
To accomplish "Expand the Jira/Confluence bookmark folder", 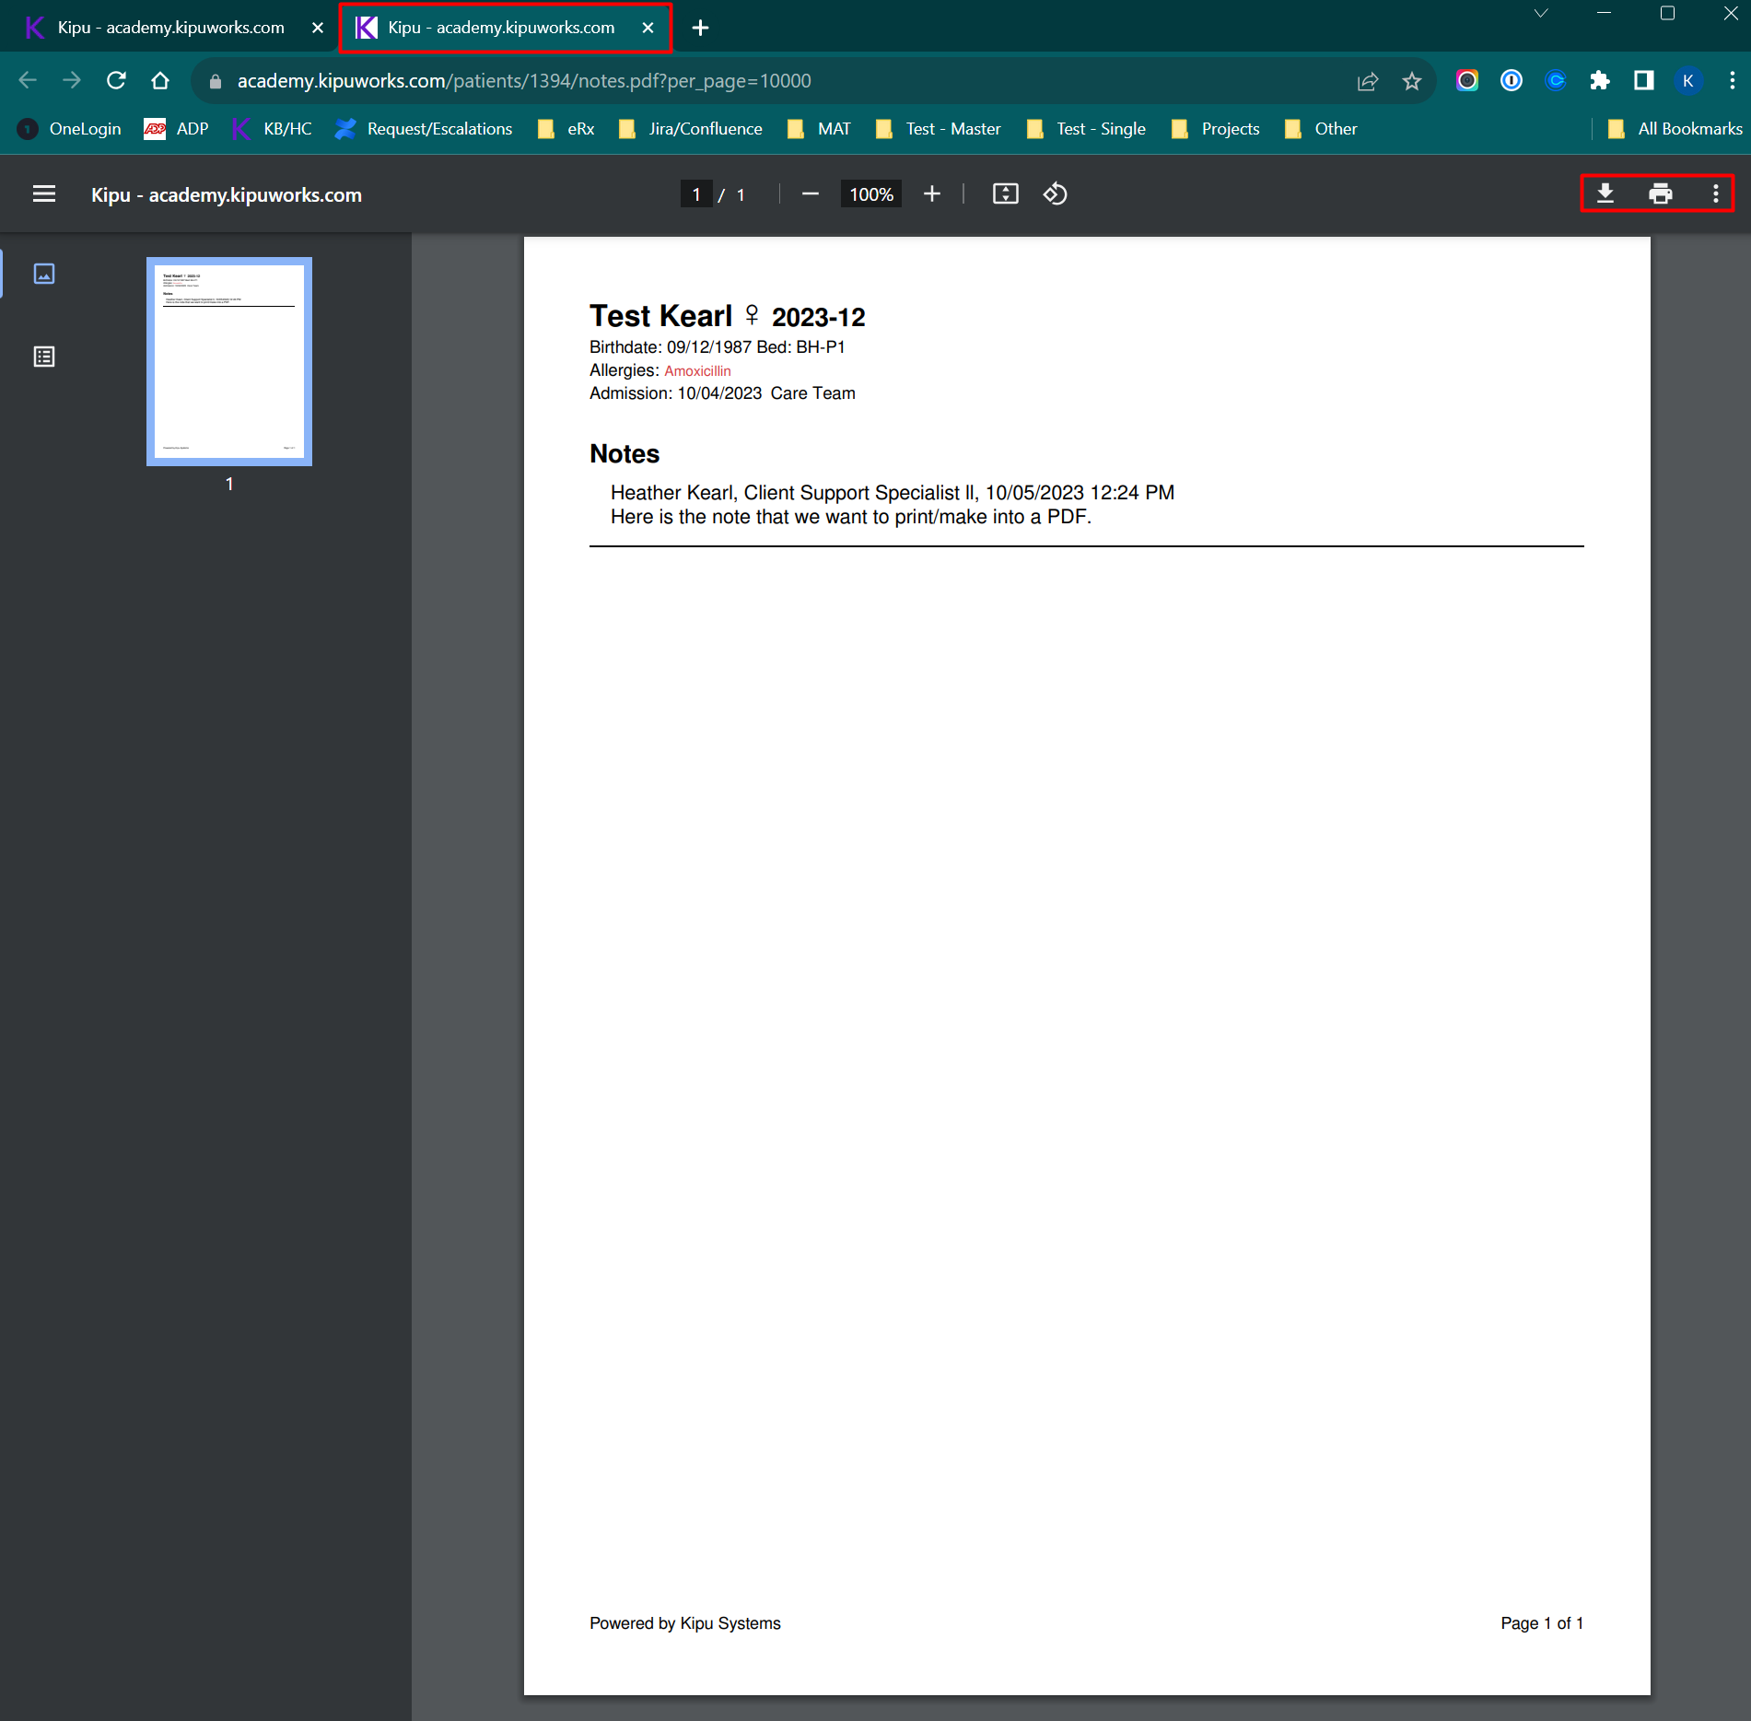I will click(x=691, y=129).
